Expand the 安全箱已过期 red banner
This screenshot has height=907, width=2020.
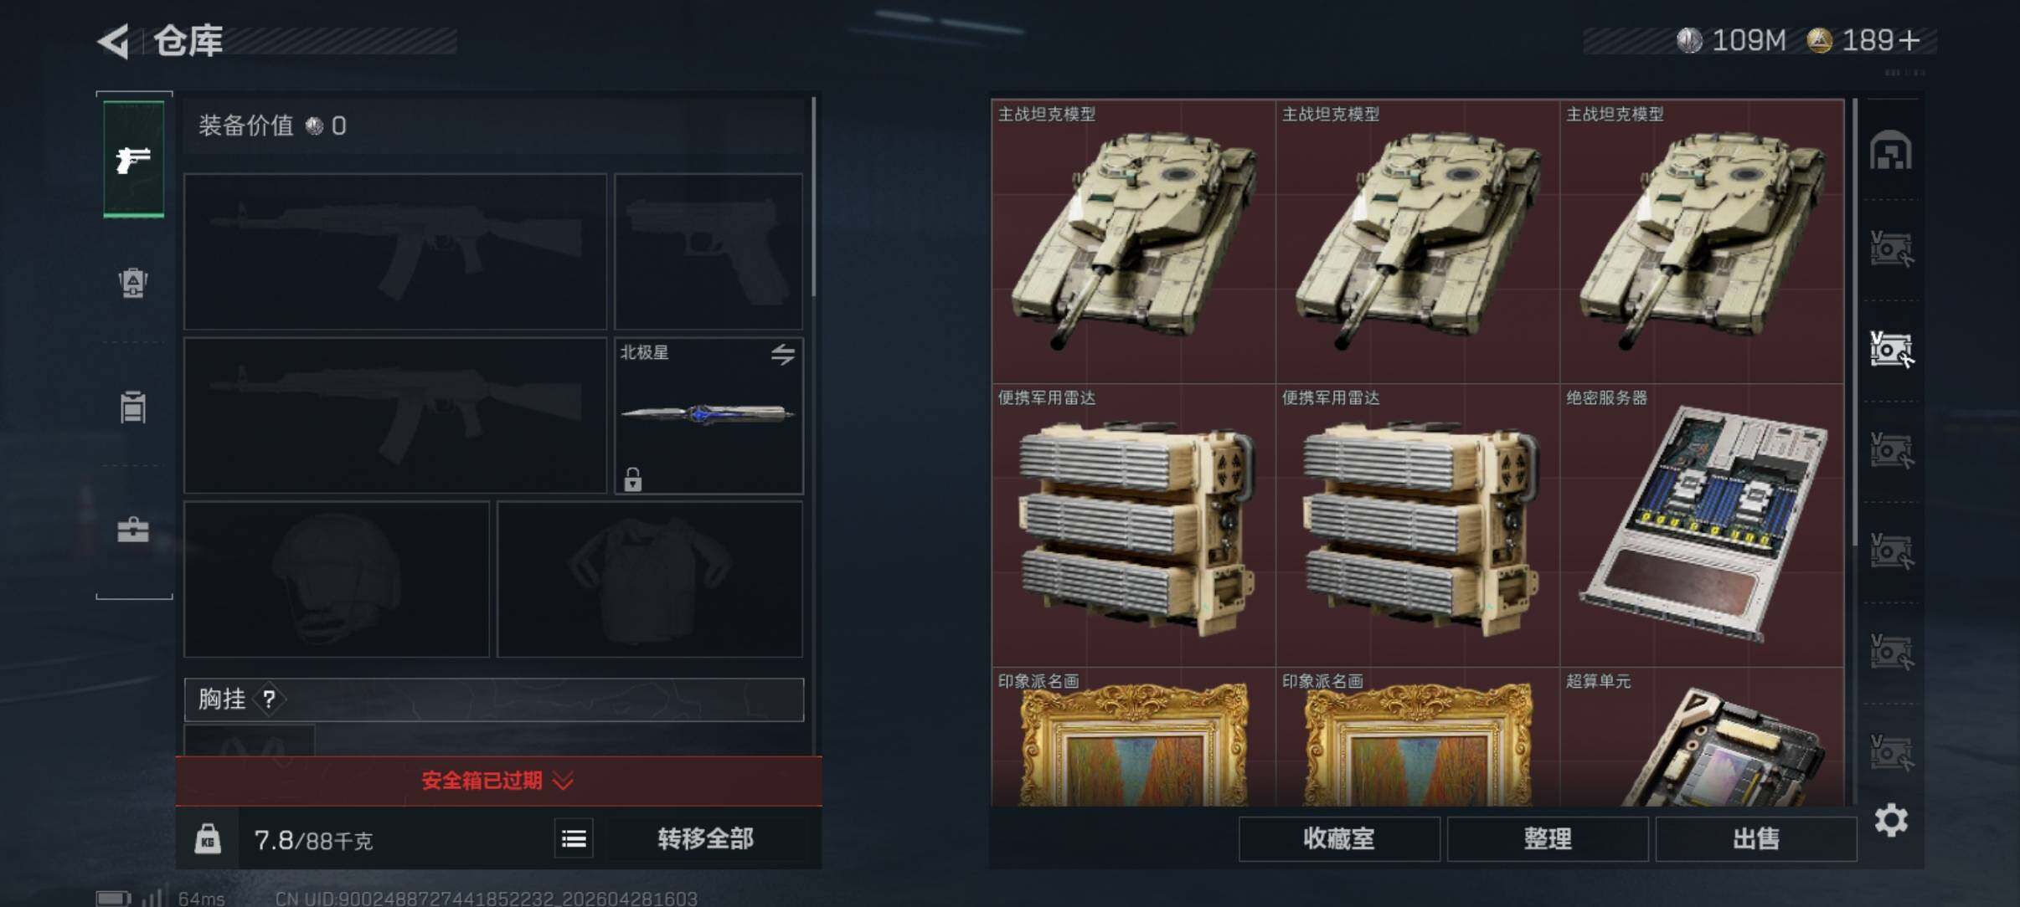pyautogui.click(x=498, y=781)
